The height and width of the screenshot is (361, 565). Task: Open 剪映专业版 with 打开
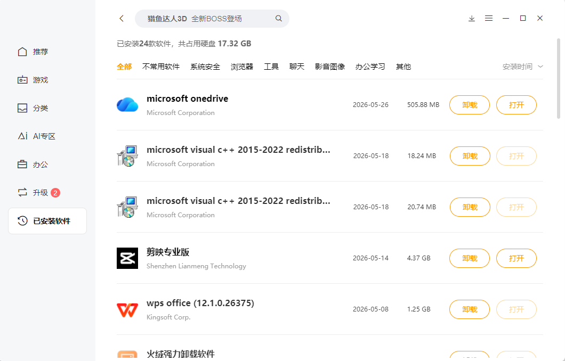[x=516, y=258]
